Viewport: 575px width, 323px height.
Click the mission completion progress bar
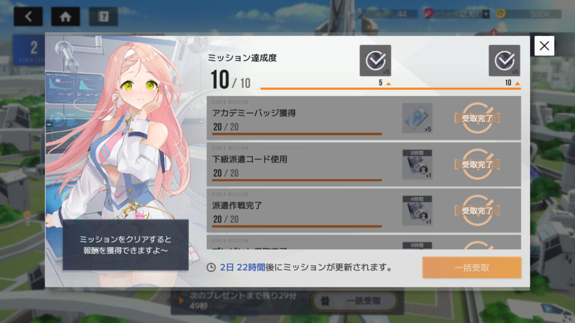click(x=391, y=88)
